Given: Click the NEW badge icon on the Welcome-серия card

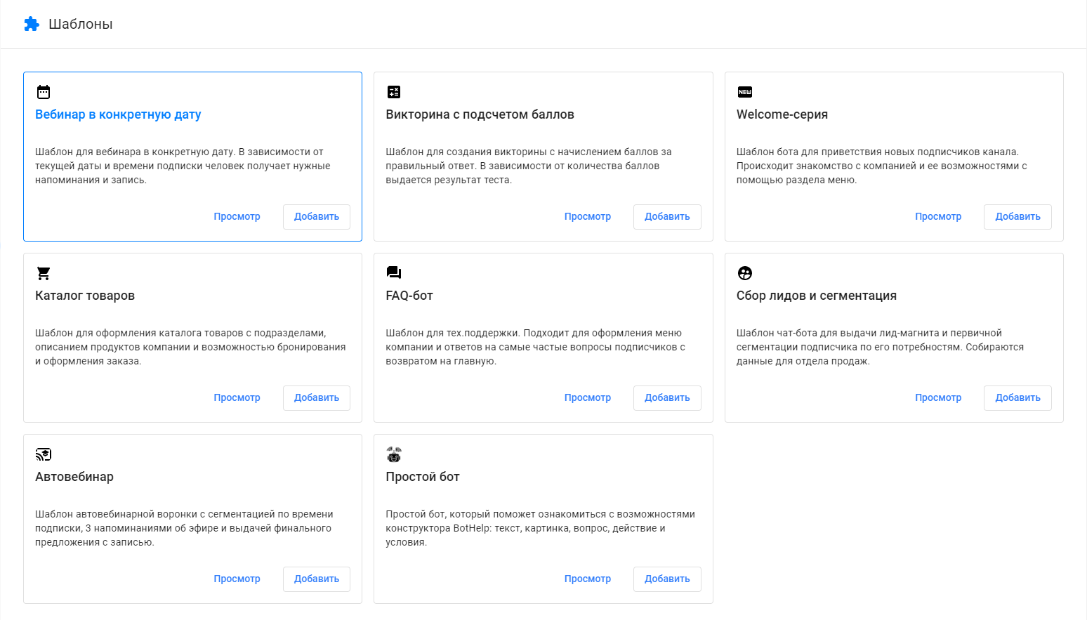Looking at the screenshot, I should click(744, 92).
